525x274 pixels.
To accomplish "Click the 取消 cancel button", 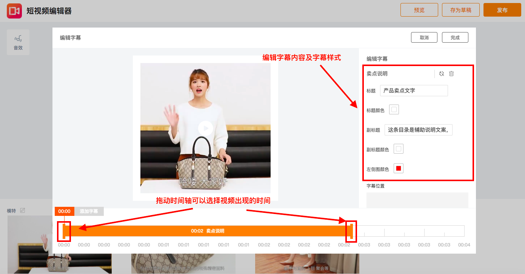I will 424,38.
